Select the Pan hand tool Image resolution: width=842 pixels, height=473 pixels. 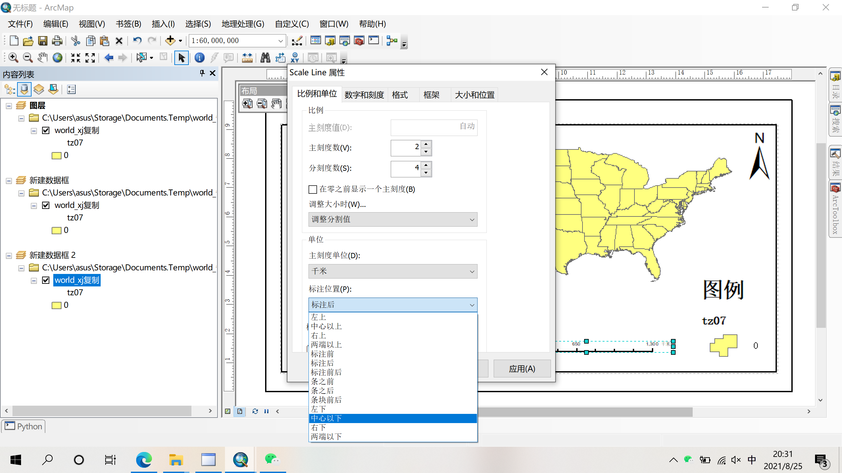coord(42,58)
